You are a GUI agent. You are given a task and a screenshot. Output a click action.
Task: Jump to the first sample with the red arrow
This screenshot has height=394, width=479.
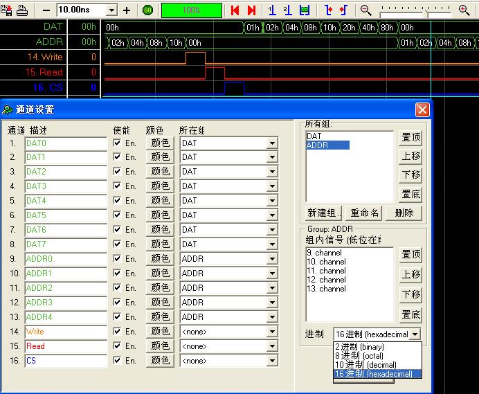tap(235, 10)
